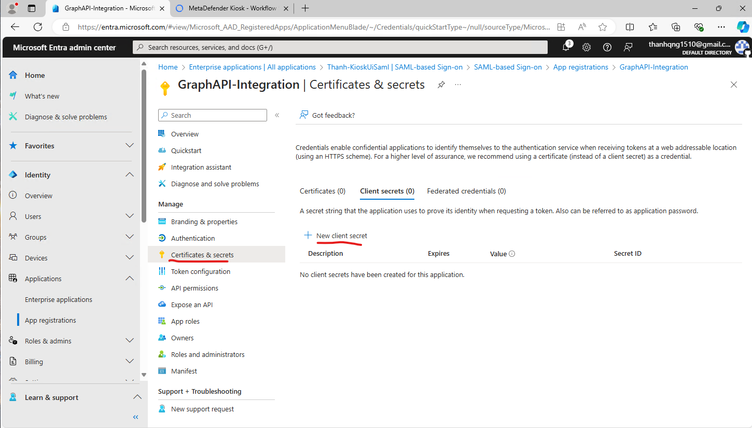Click the Value column info icon
The height and width of the screenshot is (428, 752).
pyautogui.click(x=512, y=254)
